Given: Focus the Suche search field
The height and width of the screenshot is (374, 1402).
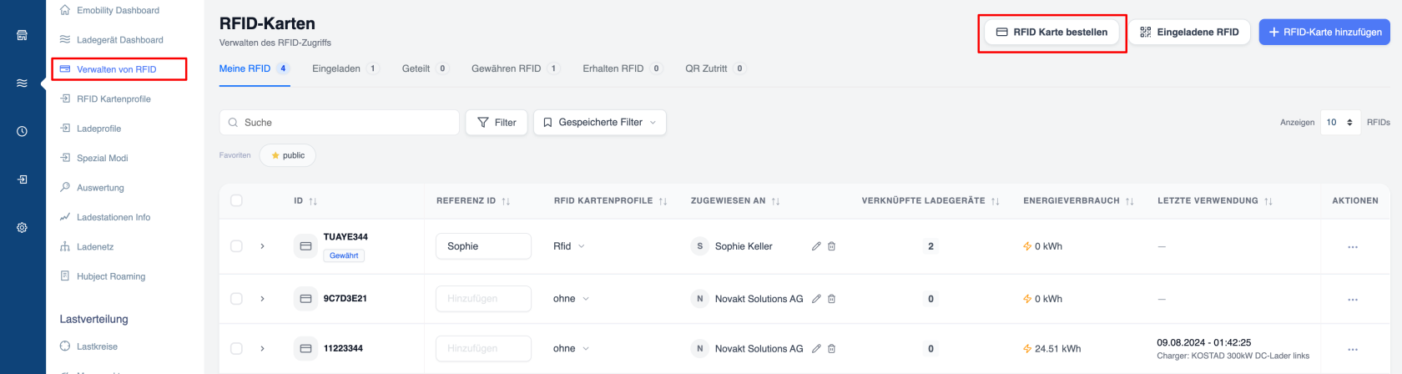Looking at the screenshot, I should (x=339, y=122).
